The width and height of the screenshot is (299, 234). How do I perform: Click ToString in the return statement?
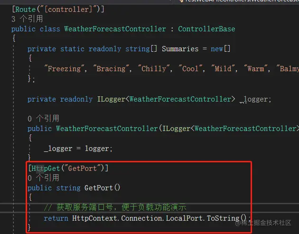point(223,218)
